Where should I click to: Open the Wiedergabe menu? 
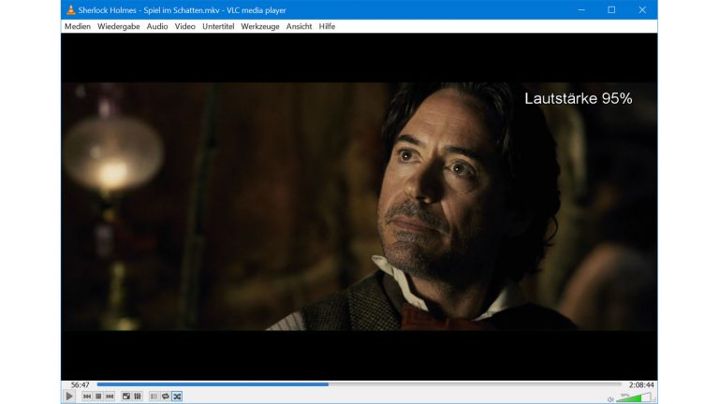pyautogui.click(x=118, y=26)
